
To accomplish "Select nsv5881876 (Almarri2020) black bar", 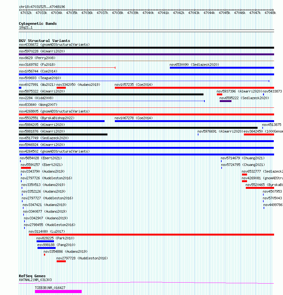I will pyautogui.click(x=63, y=134).
